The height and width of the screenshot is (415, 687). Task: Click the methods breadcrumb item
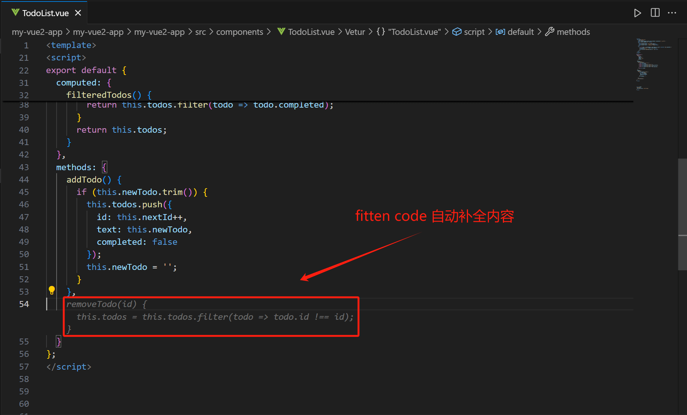[573, 32]
